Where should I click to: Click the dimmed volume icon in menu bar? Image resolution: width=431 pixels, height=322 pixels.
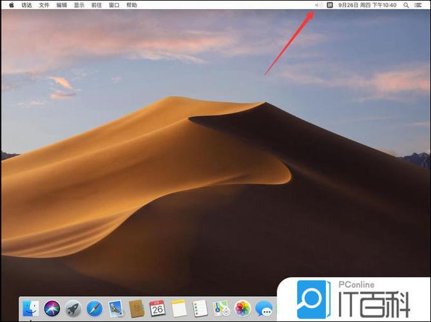coord(319,5)
